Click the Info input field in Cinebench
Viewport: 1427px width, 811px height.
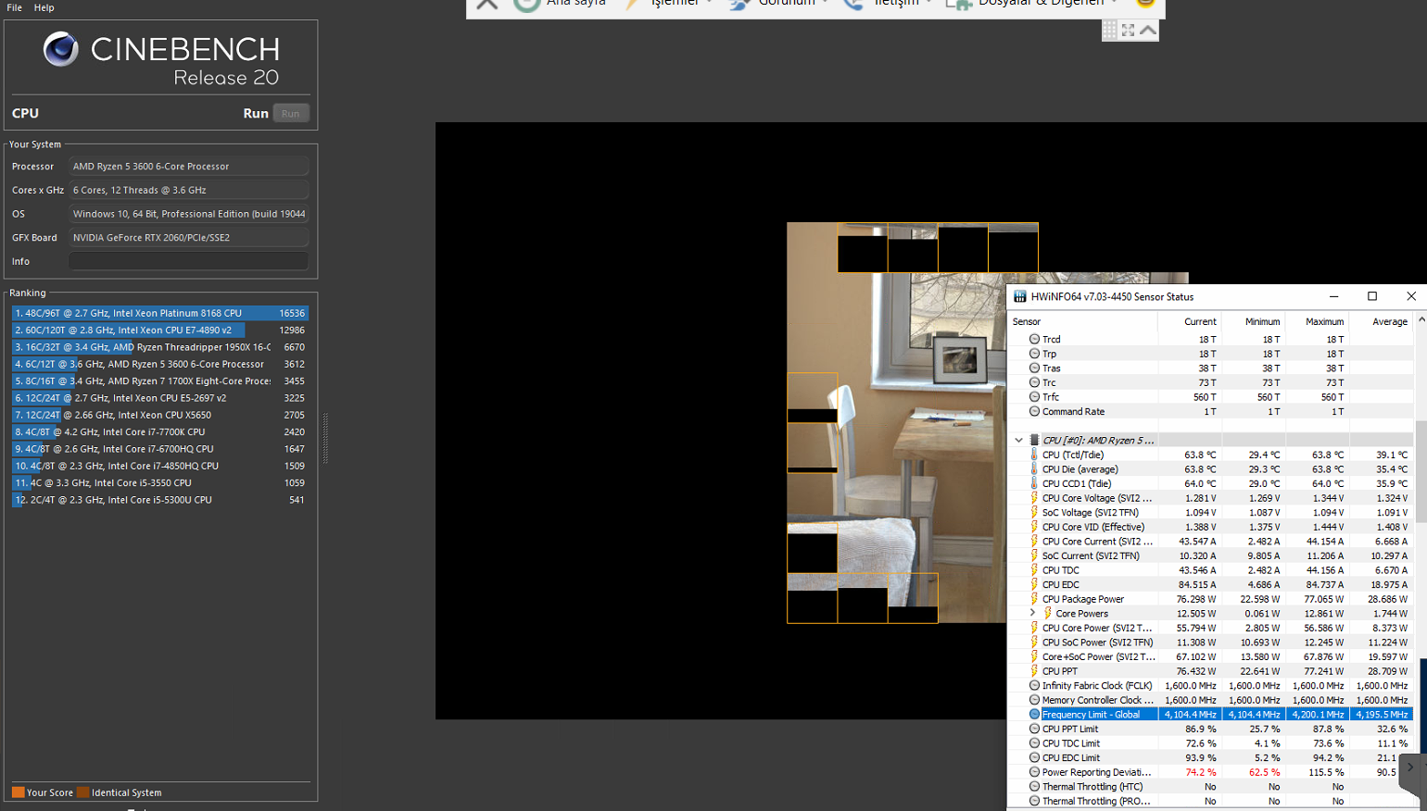pyautogui.click(x=189, y=261)
